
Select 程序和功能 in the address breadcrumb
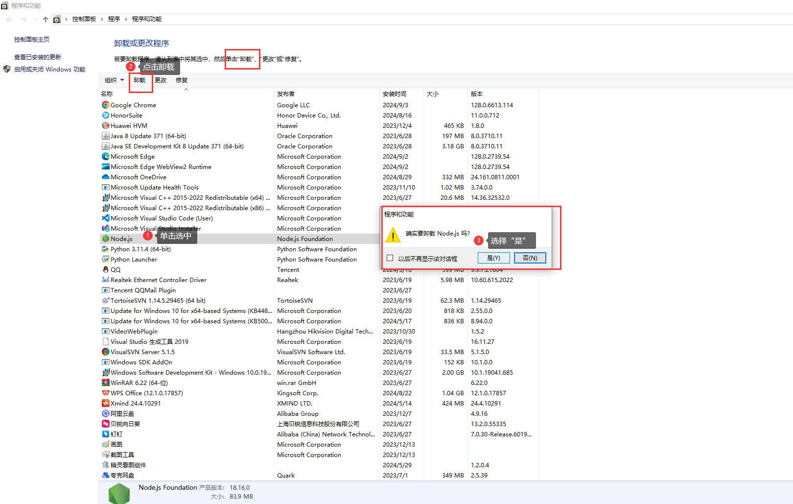click(146, 19)
